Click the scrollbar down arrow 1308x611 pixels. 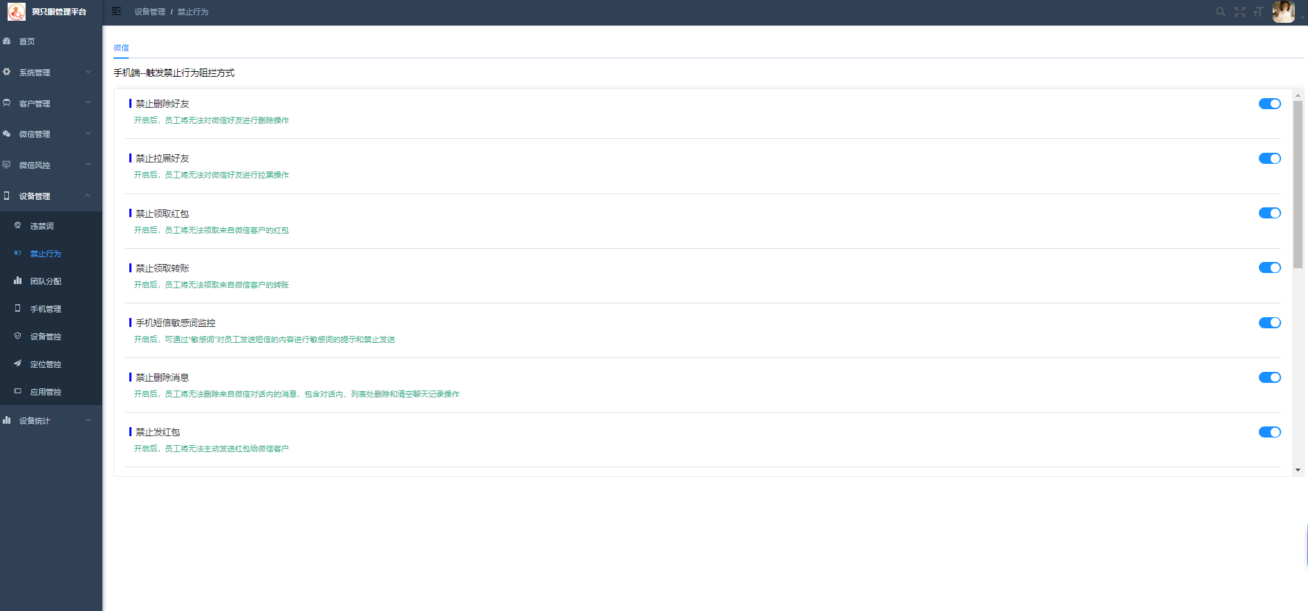1298,470
